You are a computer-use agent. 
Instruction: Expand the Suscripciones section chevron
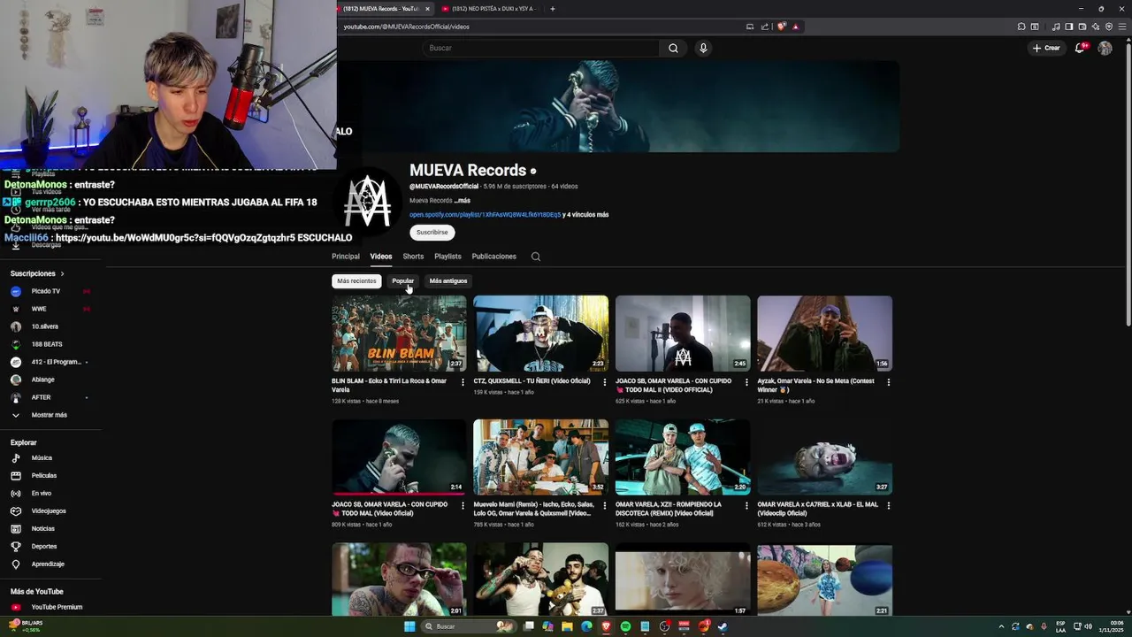[x=62, y=273]
